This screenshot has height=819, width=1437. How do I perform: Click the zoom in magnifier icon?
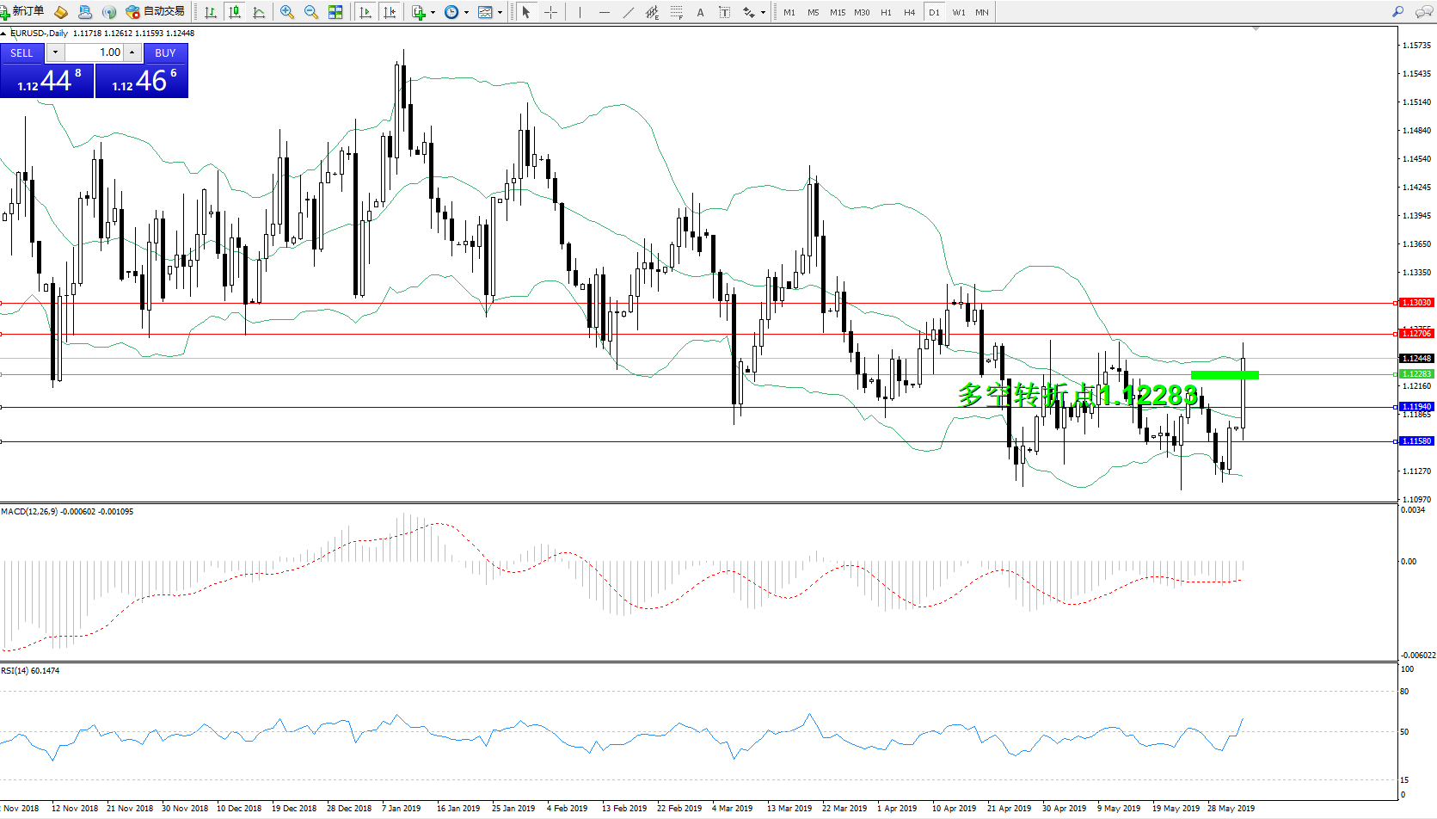[x=286, y=12]
